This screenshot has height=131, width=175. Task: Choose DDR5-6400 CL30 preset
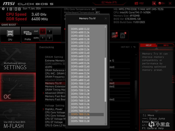coord(80,56)
